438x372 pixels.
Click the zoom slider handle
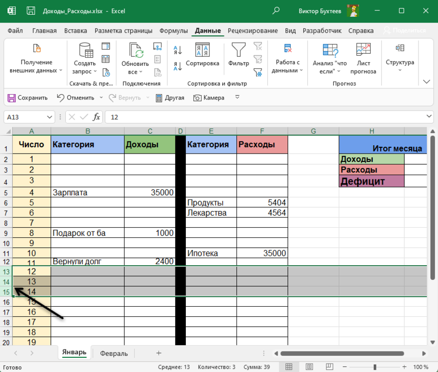coord(375,367)
